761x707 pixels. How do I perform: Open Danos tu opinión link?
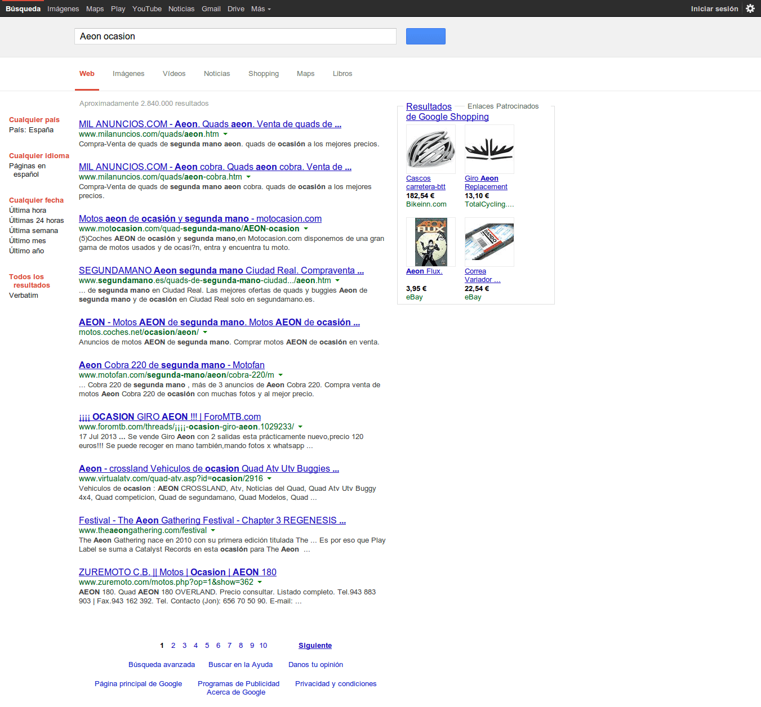pos(315,665)
